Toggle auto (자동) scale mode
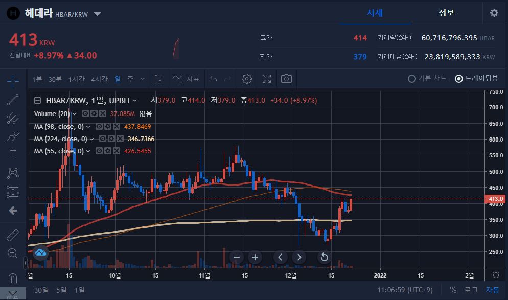 (492, 290)
